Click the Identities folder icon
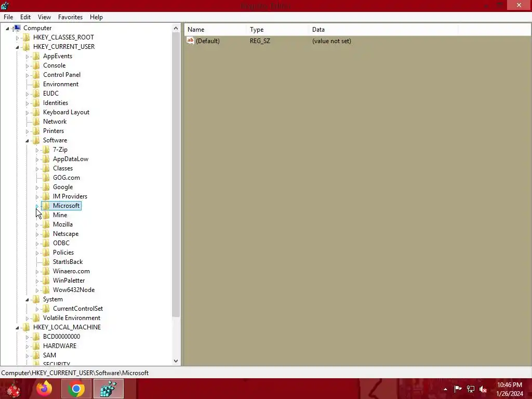The height and width of the screenshot is (399, 532). coord(36,103)
